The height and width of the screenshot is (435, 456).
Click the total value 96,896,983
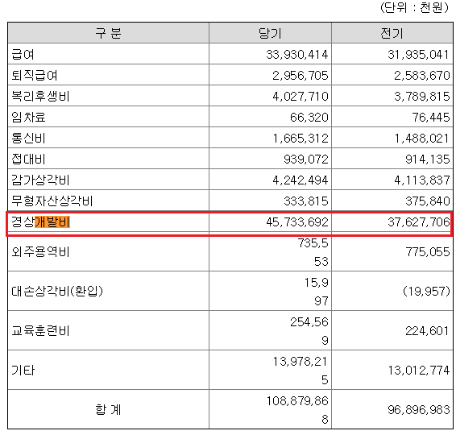419,410
